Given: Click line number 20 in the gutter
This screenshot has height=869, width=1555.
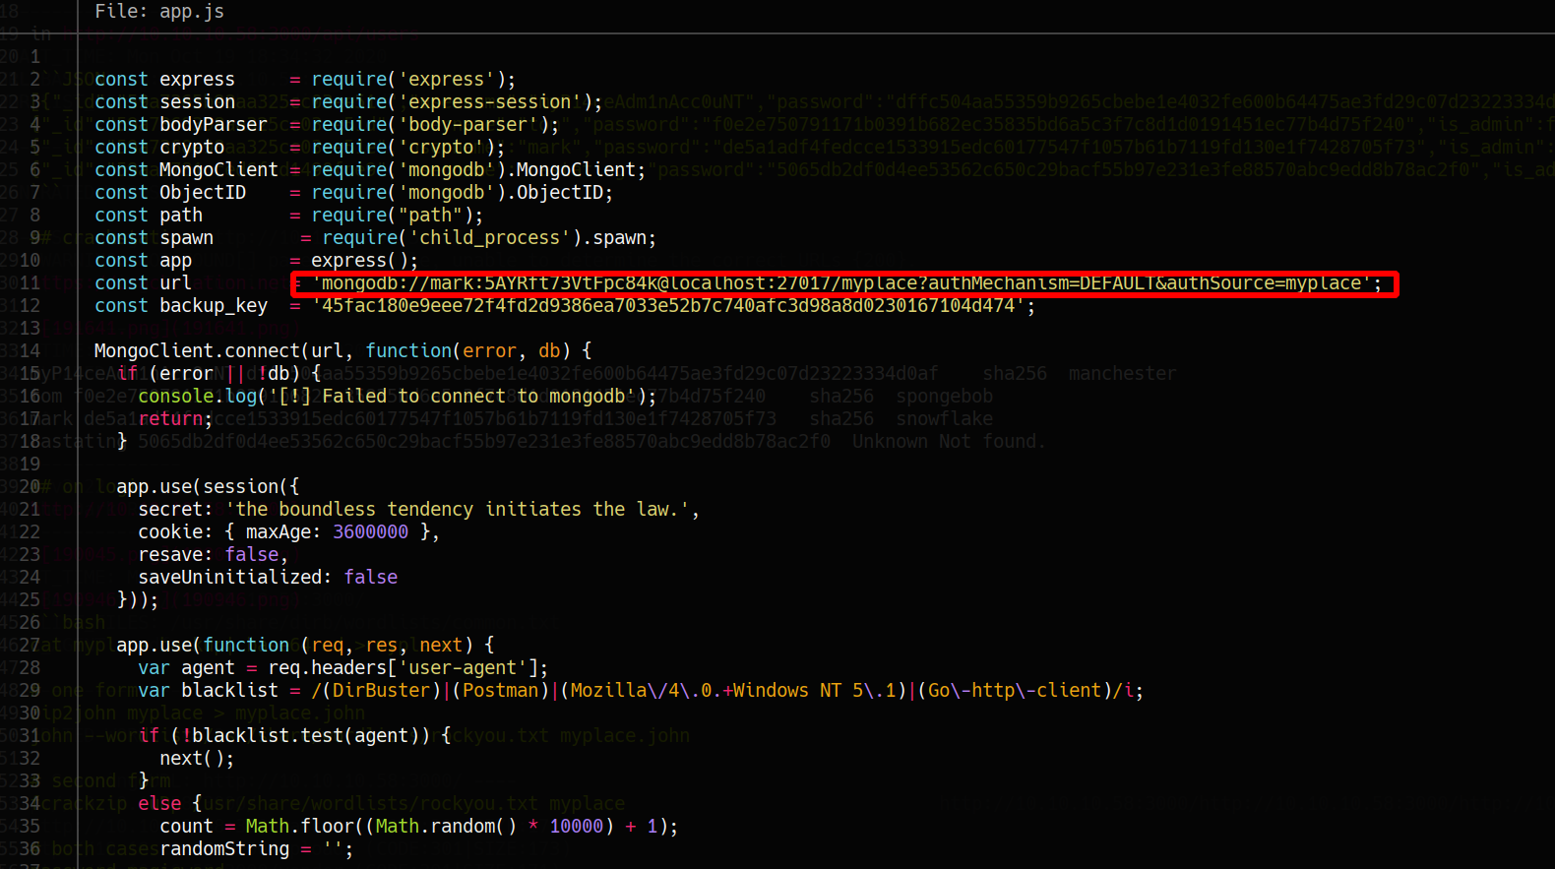Looking at the screenshot, I should (x=30, y=487).
